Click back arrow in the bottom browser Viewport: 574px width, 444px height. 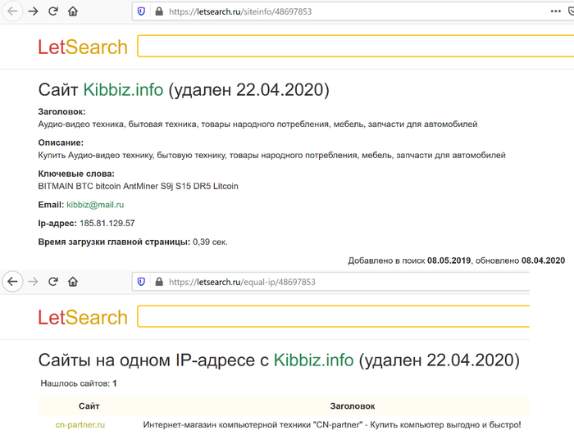point(13,282)
